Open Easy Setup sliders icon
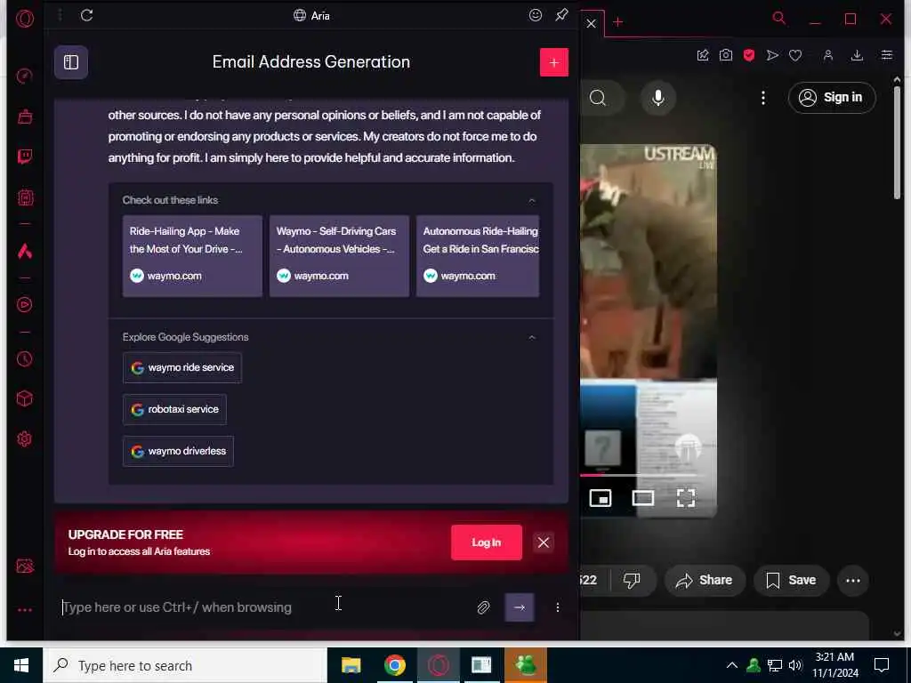 887,55
